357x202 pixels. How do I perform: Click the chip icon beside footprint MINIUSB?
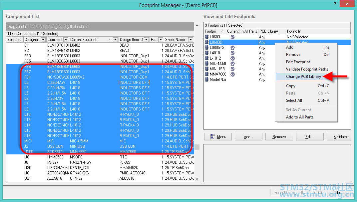pyautogui.click(x=207, y=69)
